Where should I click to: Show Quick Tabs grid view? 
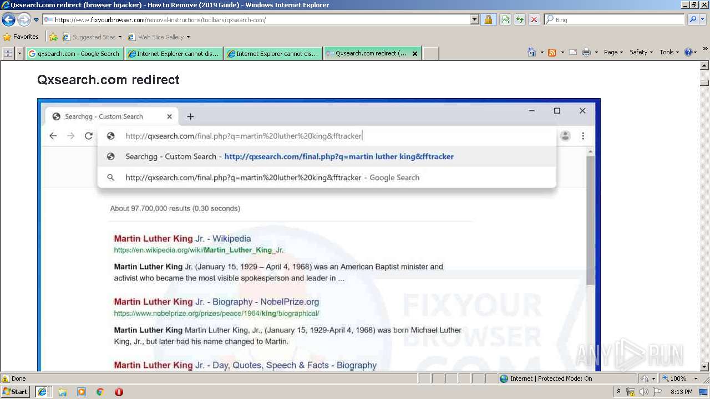coord(8,53)
